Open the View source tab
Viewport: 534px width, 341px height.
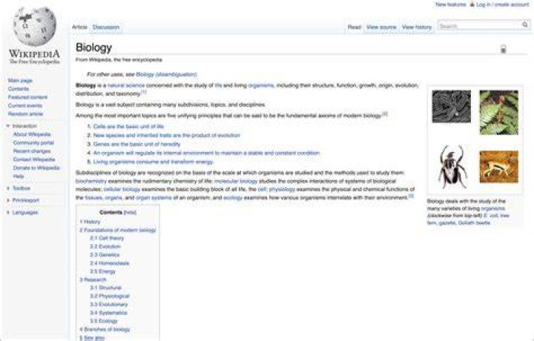(x=381, y=27)
